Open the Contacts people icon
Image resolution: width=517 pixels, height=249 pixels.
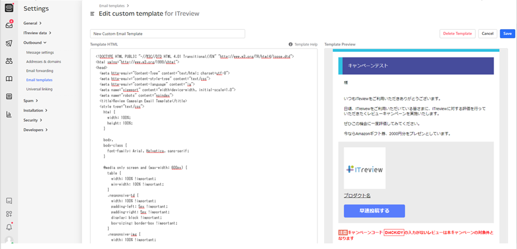[8, 61]
